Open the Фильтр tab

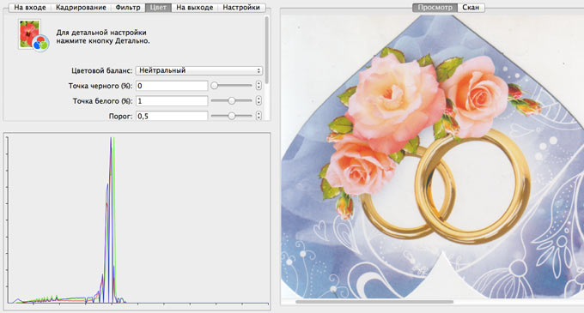(x=128, y=8)
